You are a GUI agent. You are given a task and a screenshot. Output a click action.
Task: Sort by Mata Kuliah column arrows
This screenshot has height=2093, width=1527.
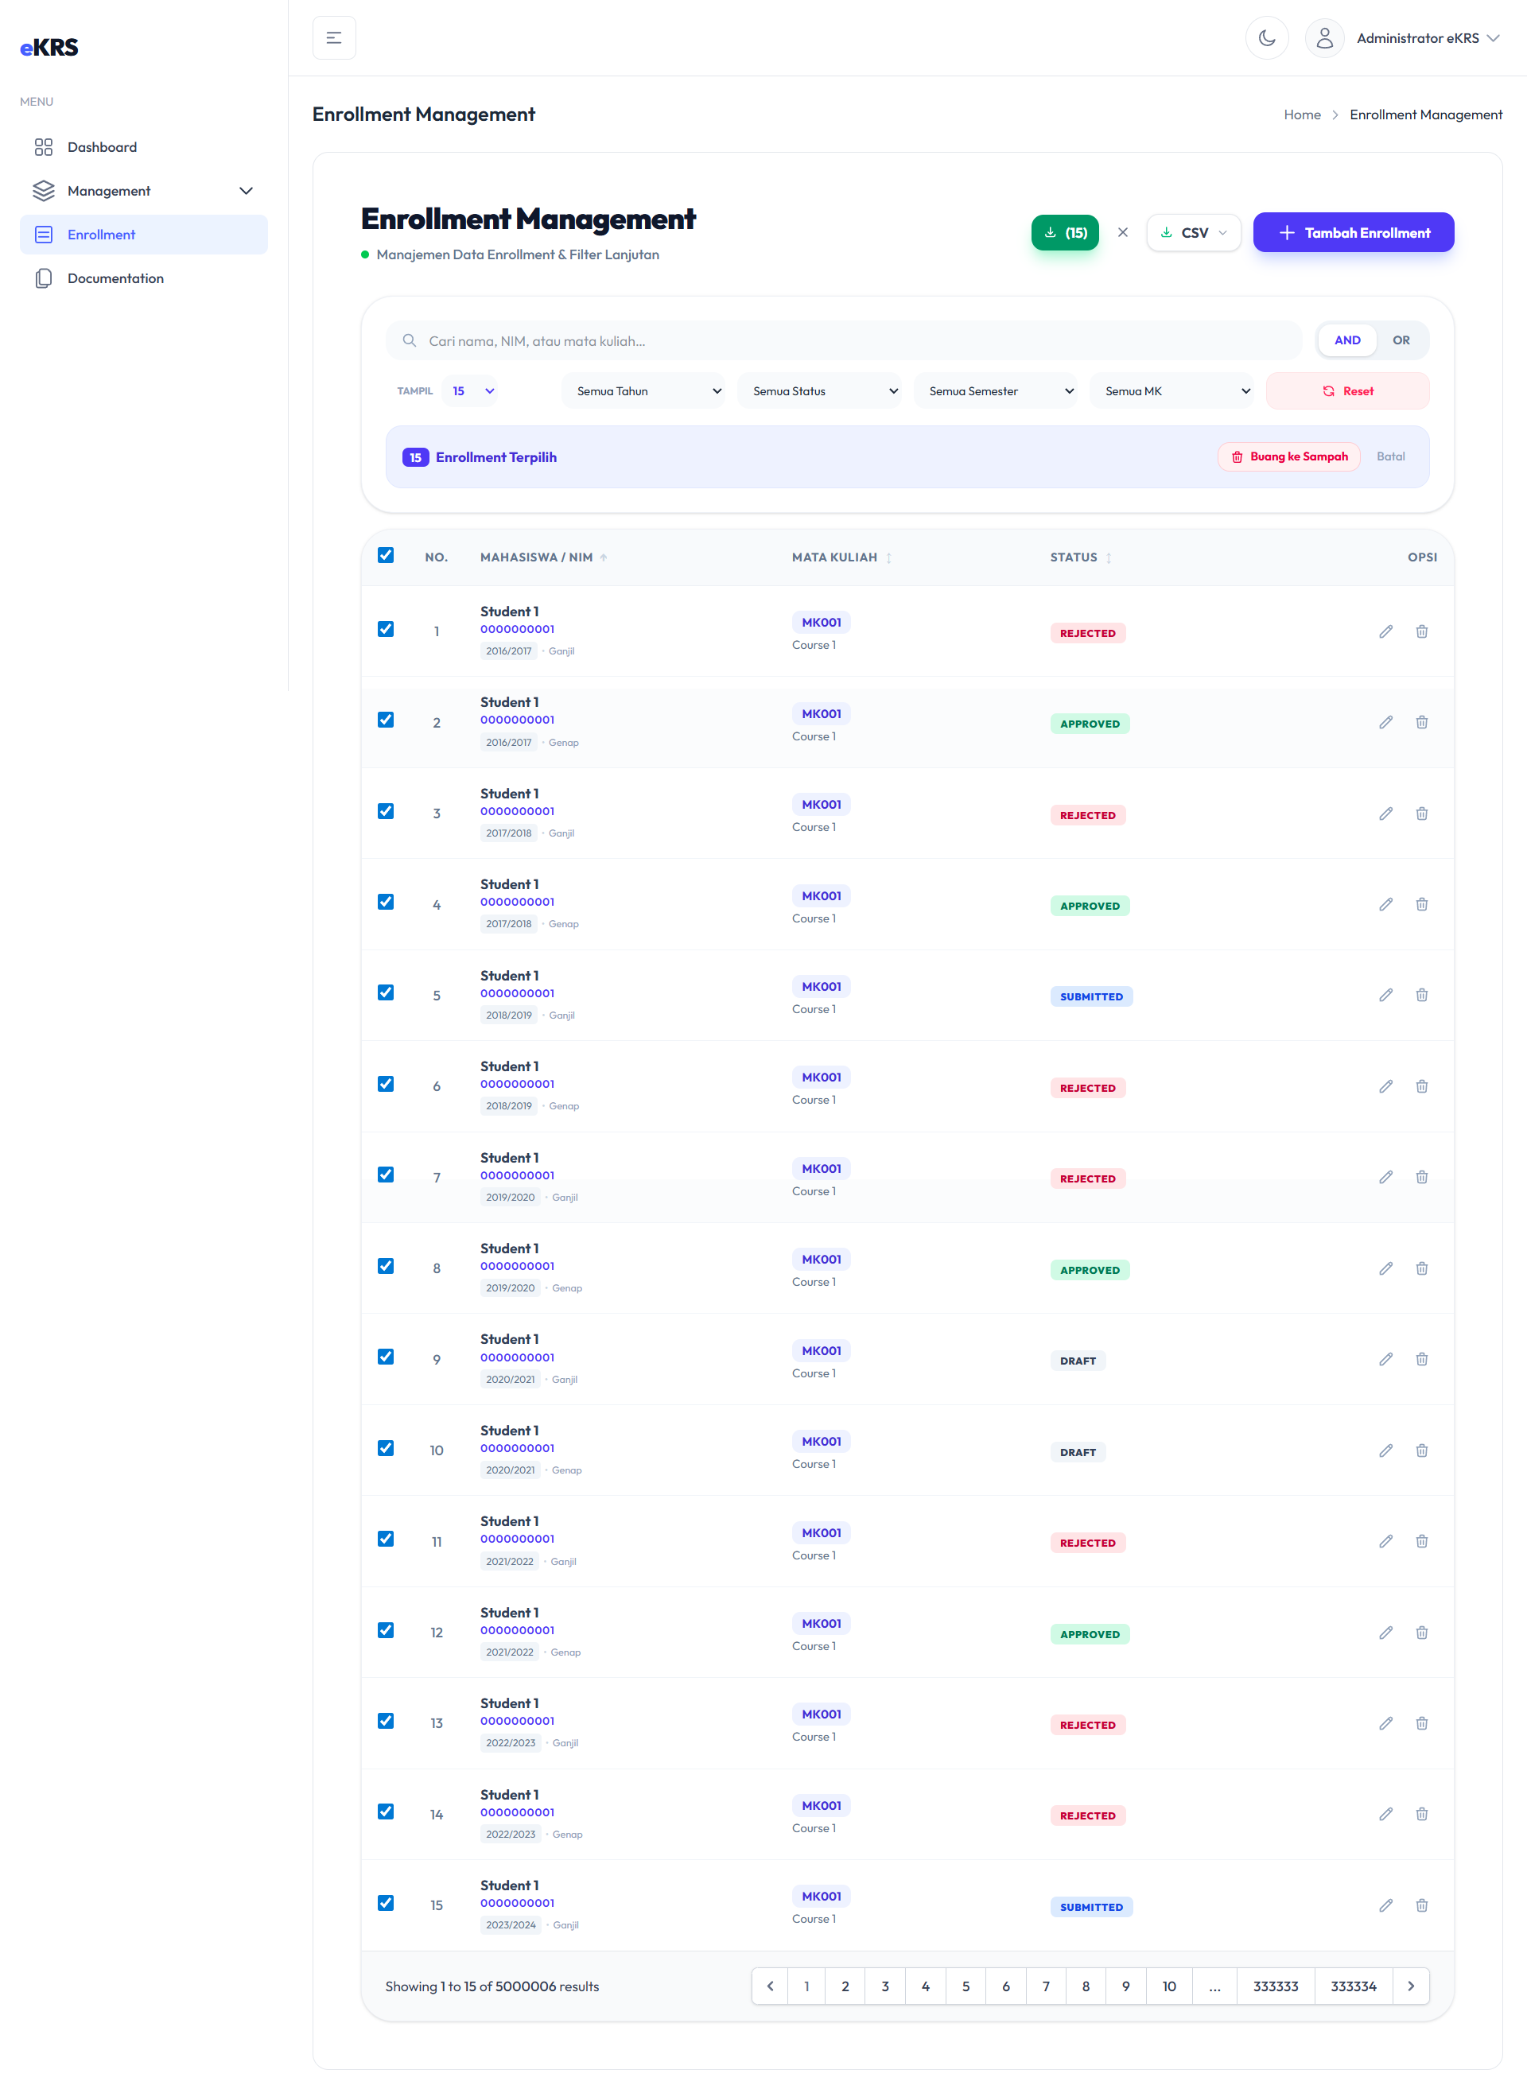click(x=888, y=557)
